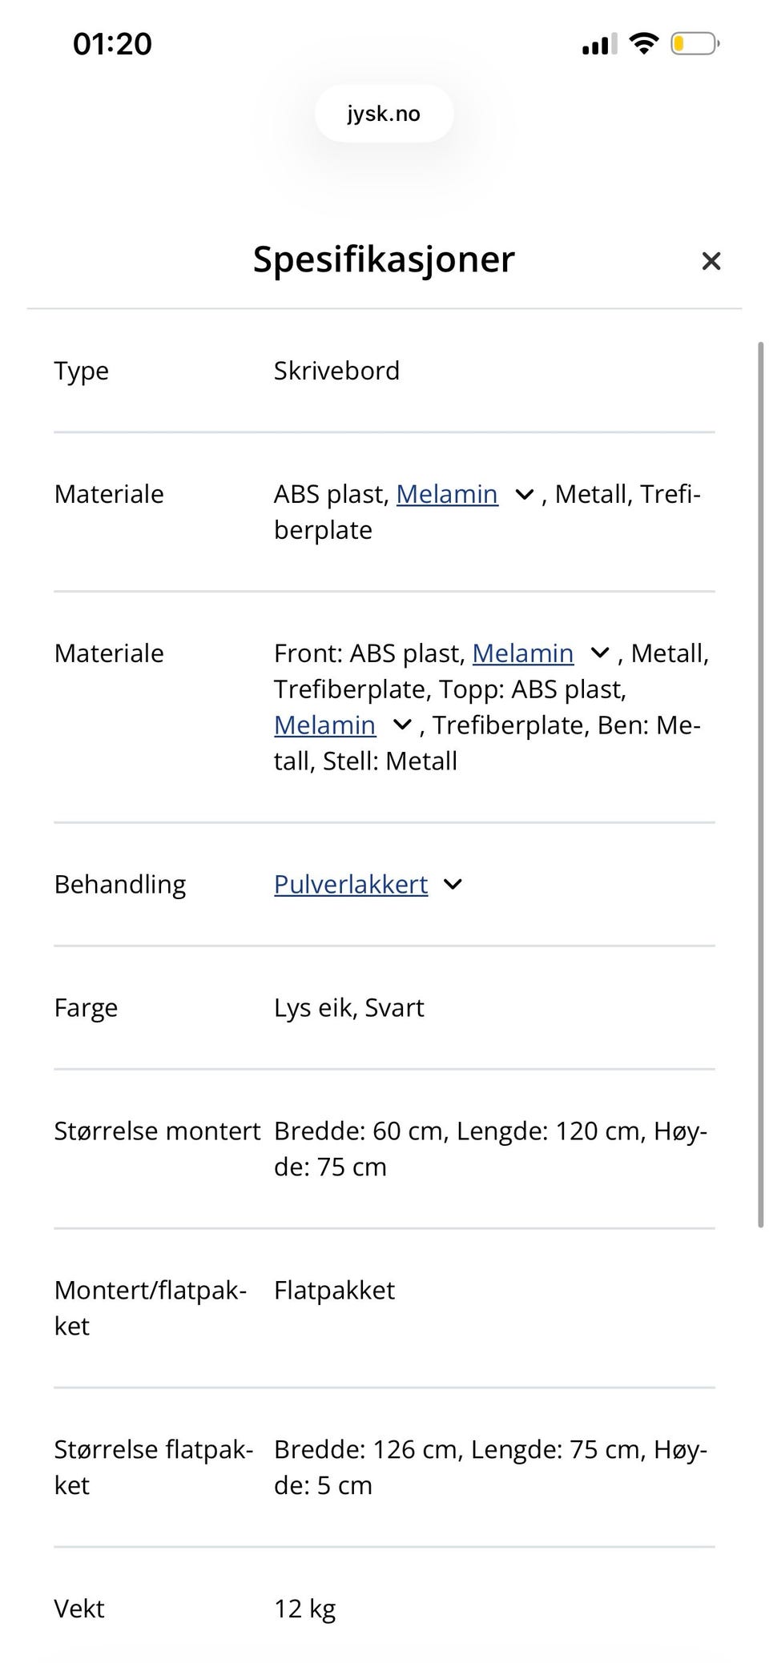This screenshot has width=769, height=1663.
Task: Tap the battery indicator icon
Action: click(694, 43)
